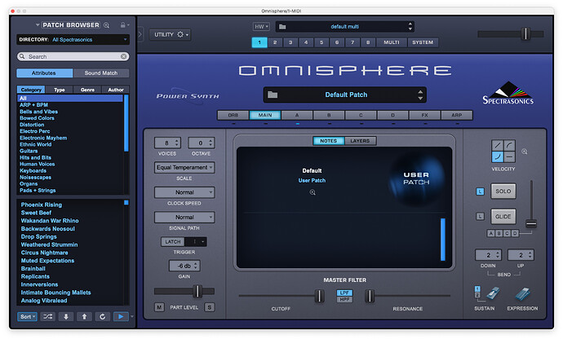Switch to the ARP tab
The height and width of the screenshot is (339, 563).
click(x=457, y=115)
